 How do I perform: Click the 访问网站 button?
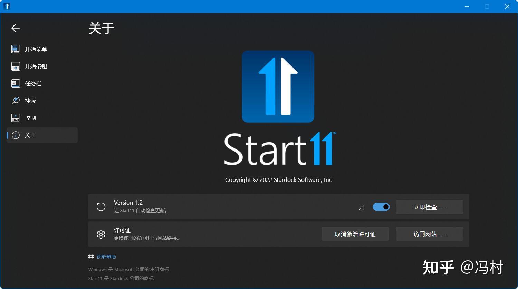click(429, 234)
